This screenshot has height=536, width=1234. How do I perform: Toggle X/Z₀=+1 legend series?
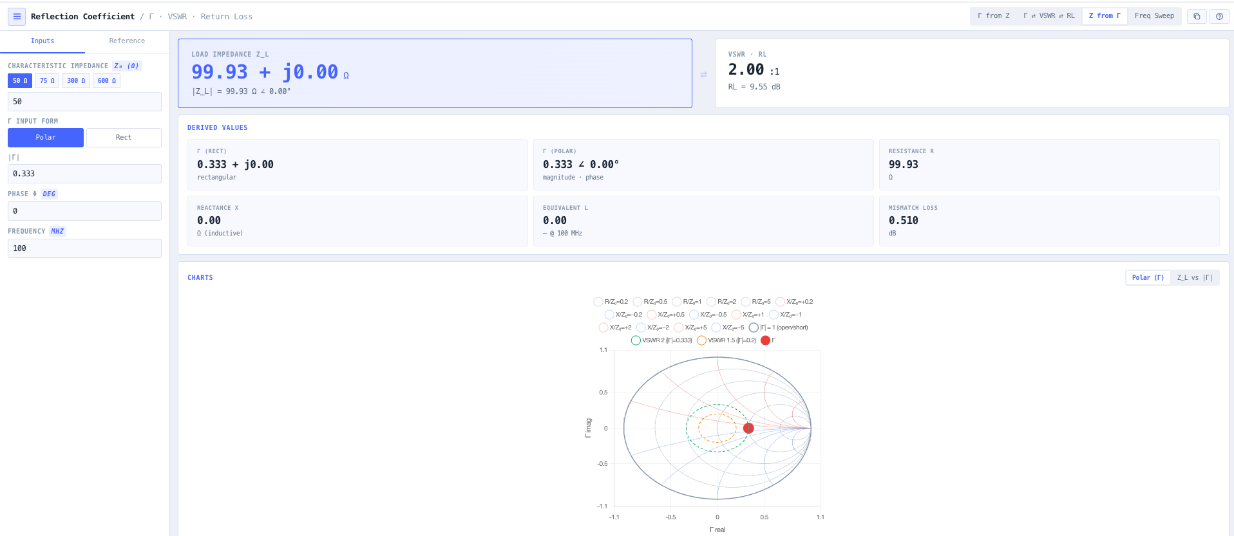(748, 315)
